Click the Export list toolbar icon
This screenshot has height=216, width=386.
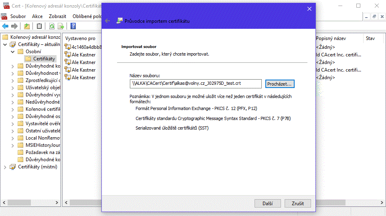click(x=61, y=26)
